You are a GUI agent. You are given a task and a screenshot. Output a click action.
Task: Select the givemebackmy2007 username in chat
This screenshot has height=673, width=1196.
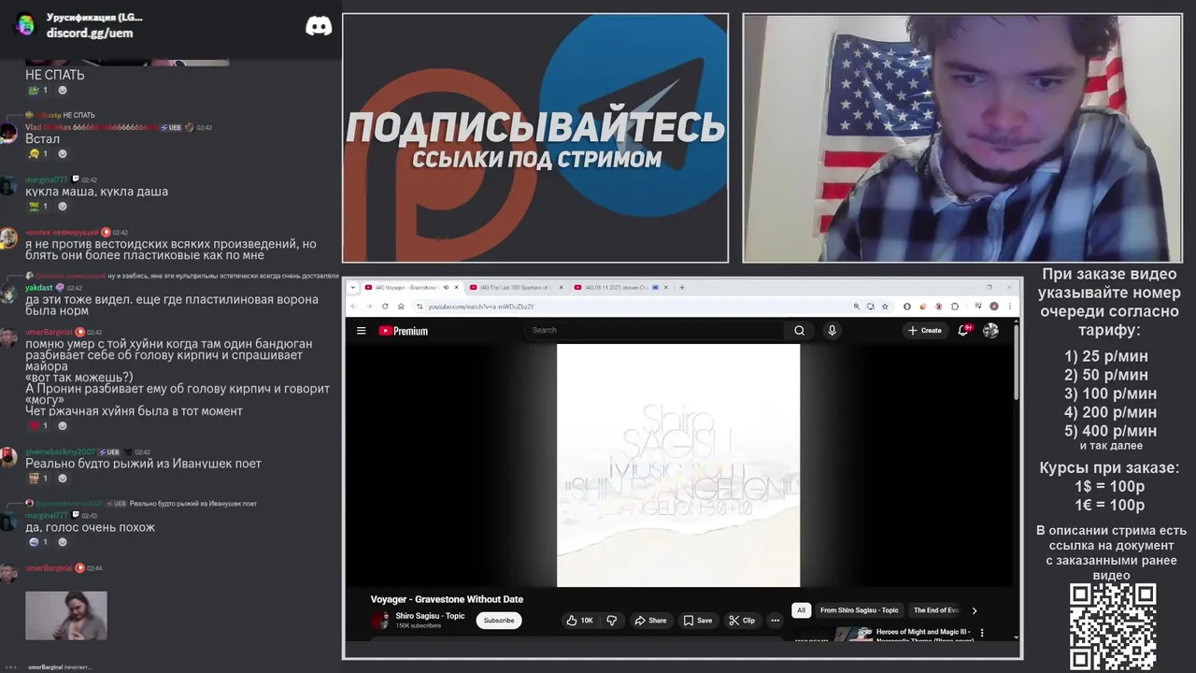point(60,451)
